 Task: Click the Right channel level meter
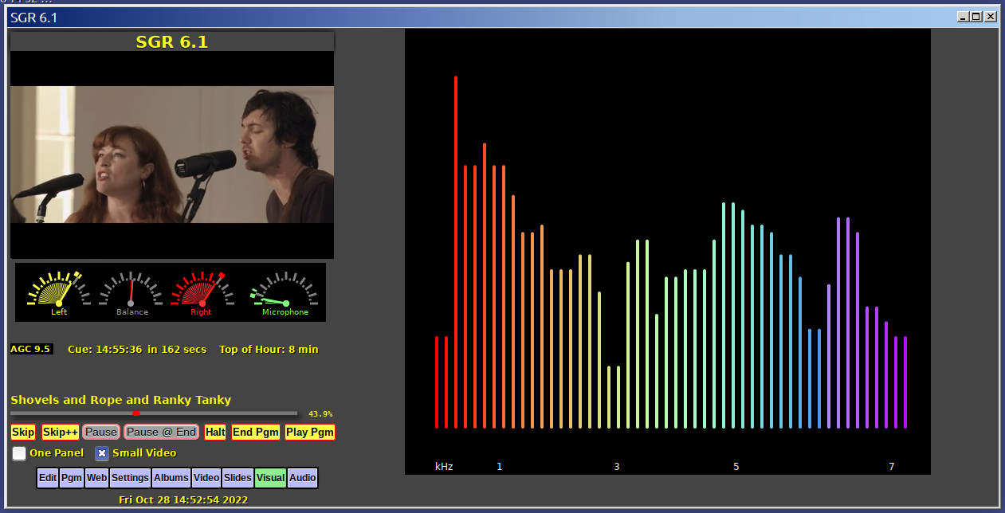tap(202, 292)
